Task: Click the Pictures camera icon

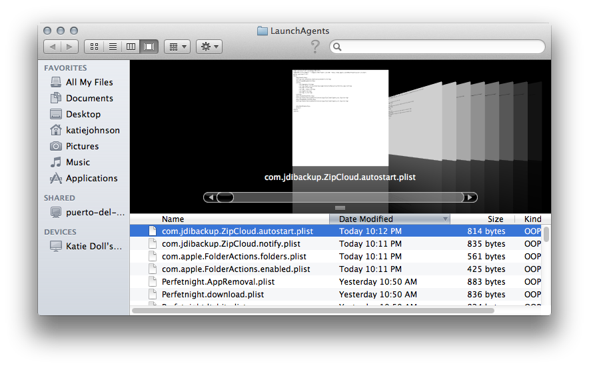Action: point(56,146)
